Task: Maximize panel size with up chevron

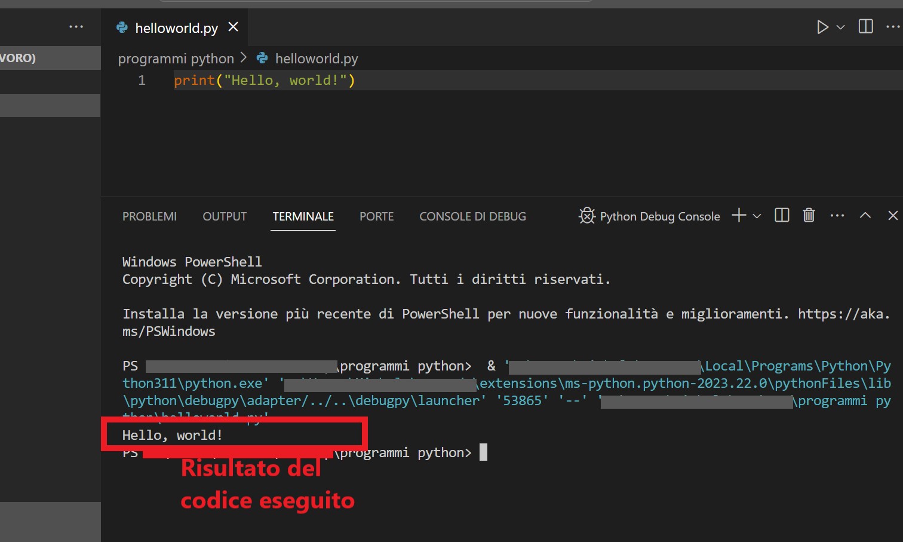Action: [865, 216]
